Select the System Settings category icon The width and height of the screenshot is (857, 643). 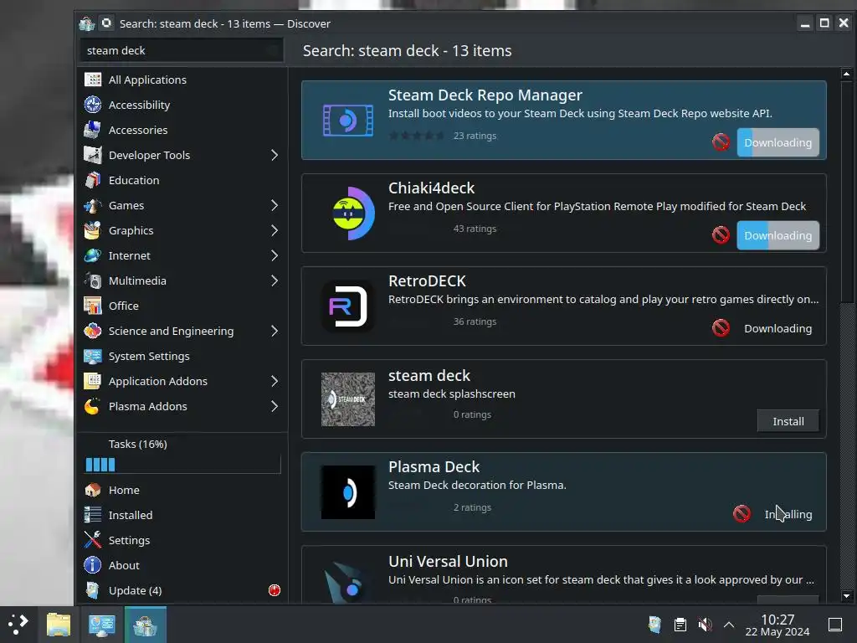pos(92,357)
